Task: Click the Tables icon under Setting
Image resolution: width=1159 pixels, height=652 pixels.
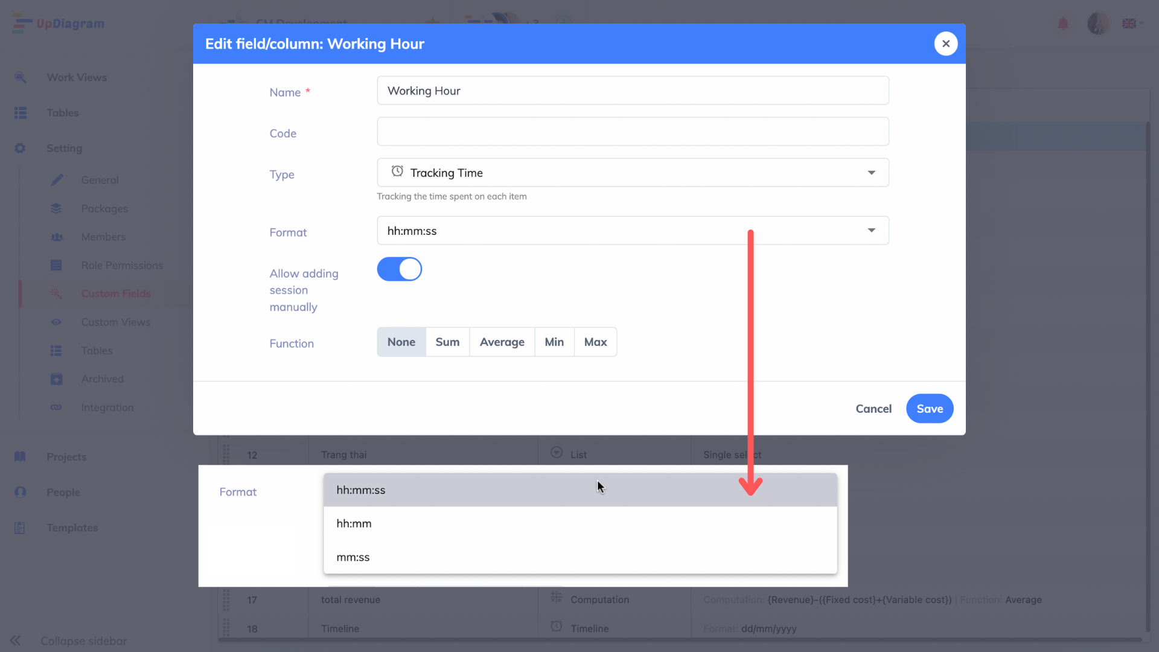Action: click(56, 350)
